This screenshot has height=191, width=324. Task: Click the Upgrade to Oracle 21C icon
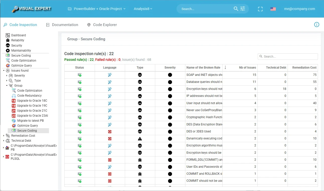pos(14,111)
